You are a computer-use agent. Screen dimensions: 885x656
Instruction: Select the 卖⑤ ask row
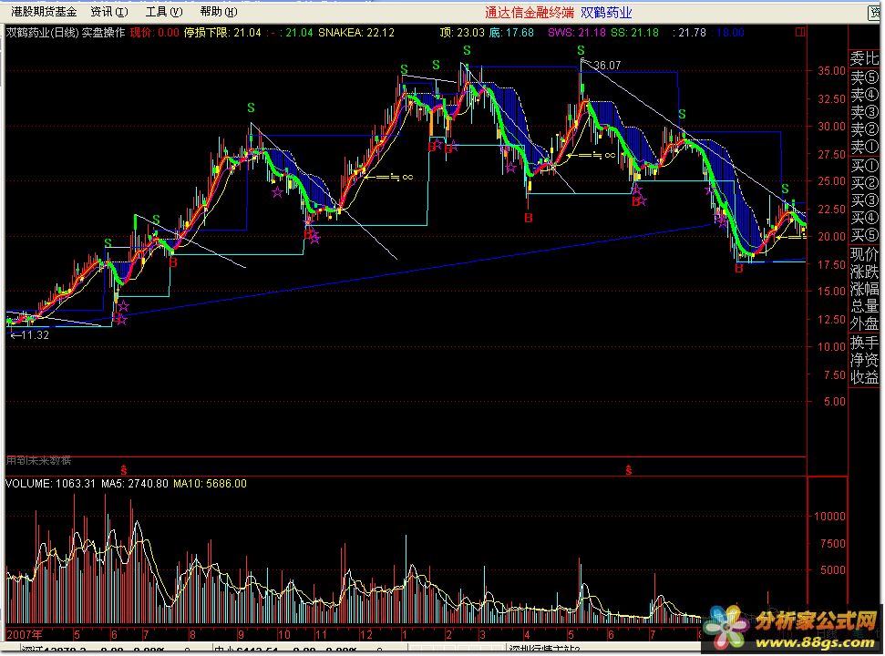click(x=864, y=77)
